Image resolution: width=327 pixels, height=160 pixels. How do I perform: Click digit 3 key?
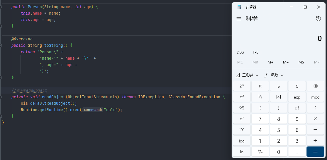click(x=297, y=141)
